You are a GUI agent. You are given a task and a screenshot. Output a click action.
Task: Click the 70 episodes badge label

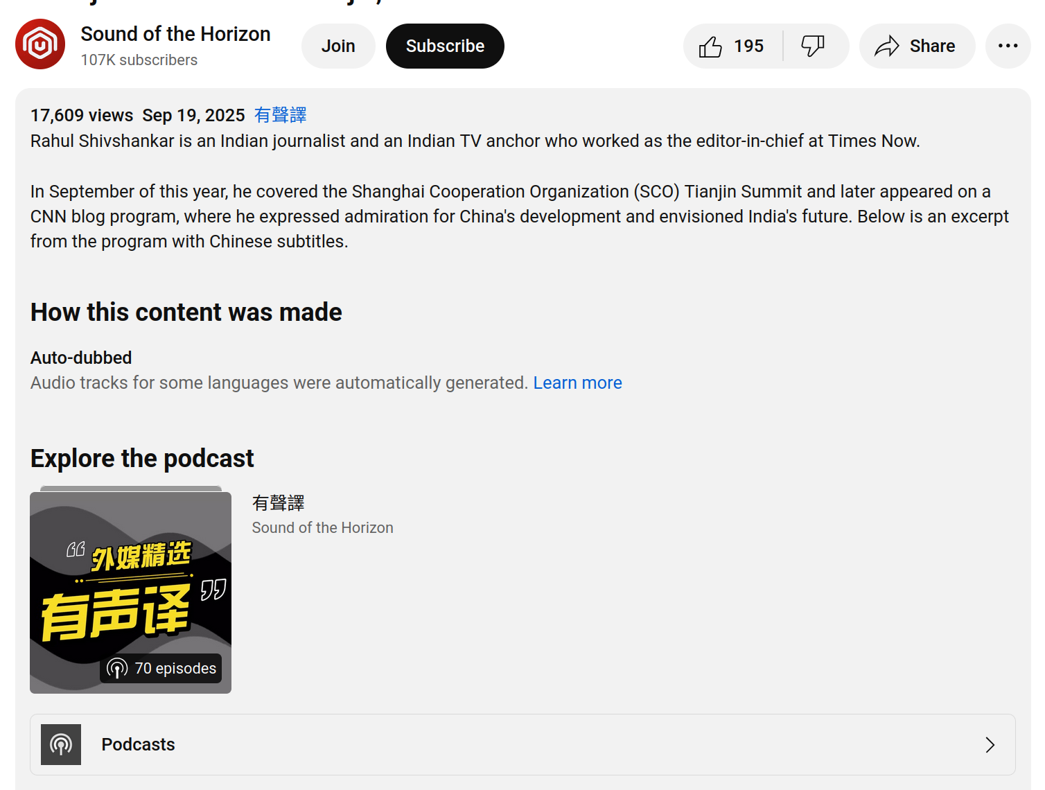click(175, 669)
